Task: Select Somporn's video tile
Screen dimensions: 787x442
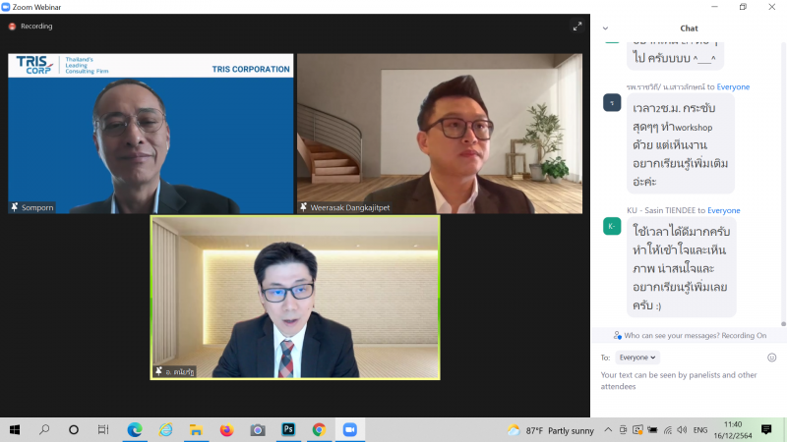Action: [x=151, y=134]
